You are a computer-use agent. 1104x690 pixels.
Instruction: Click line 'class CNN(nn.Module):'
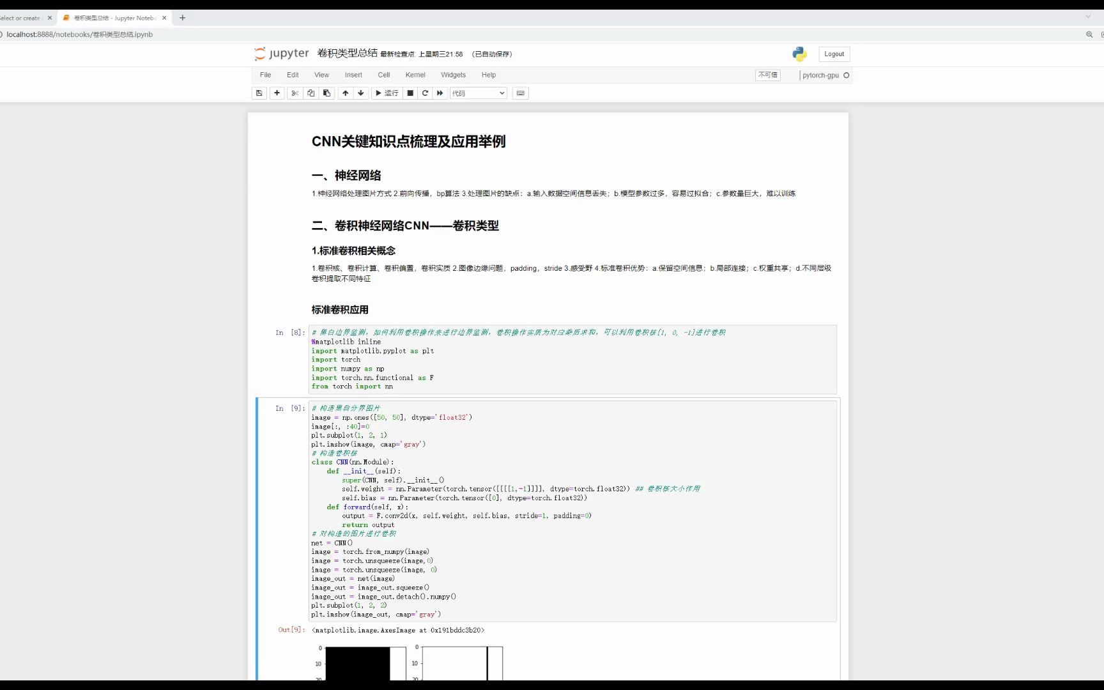click(352, 462)
